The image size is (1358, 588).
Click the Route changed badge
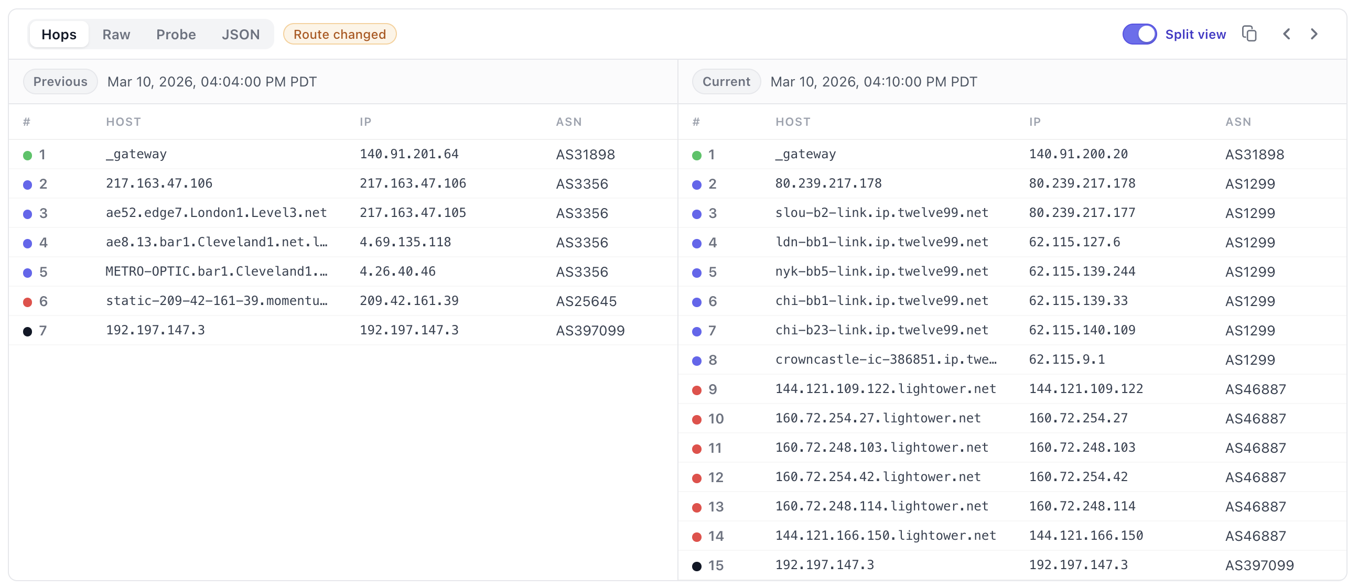click(x=340, y=34)
